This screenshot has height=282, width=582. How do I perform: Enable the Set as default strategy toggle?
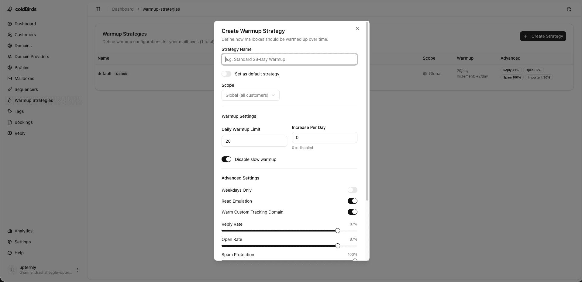226,74
